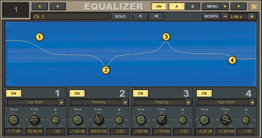
Task: Click band 2 Gain knob
Action: click(x=77, y=120)
